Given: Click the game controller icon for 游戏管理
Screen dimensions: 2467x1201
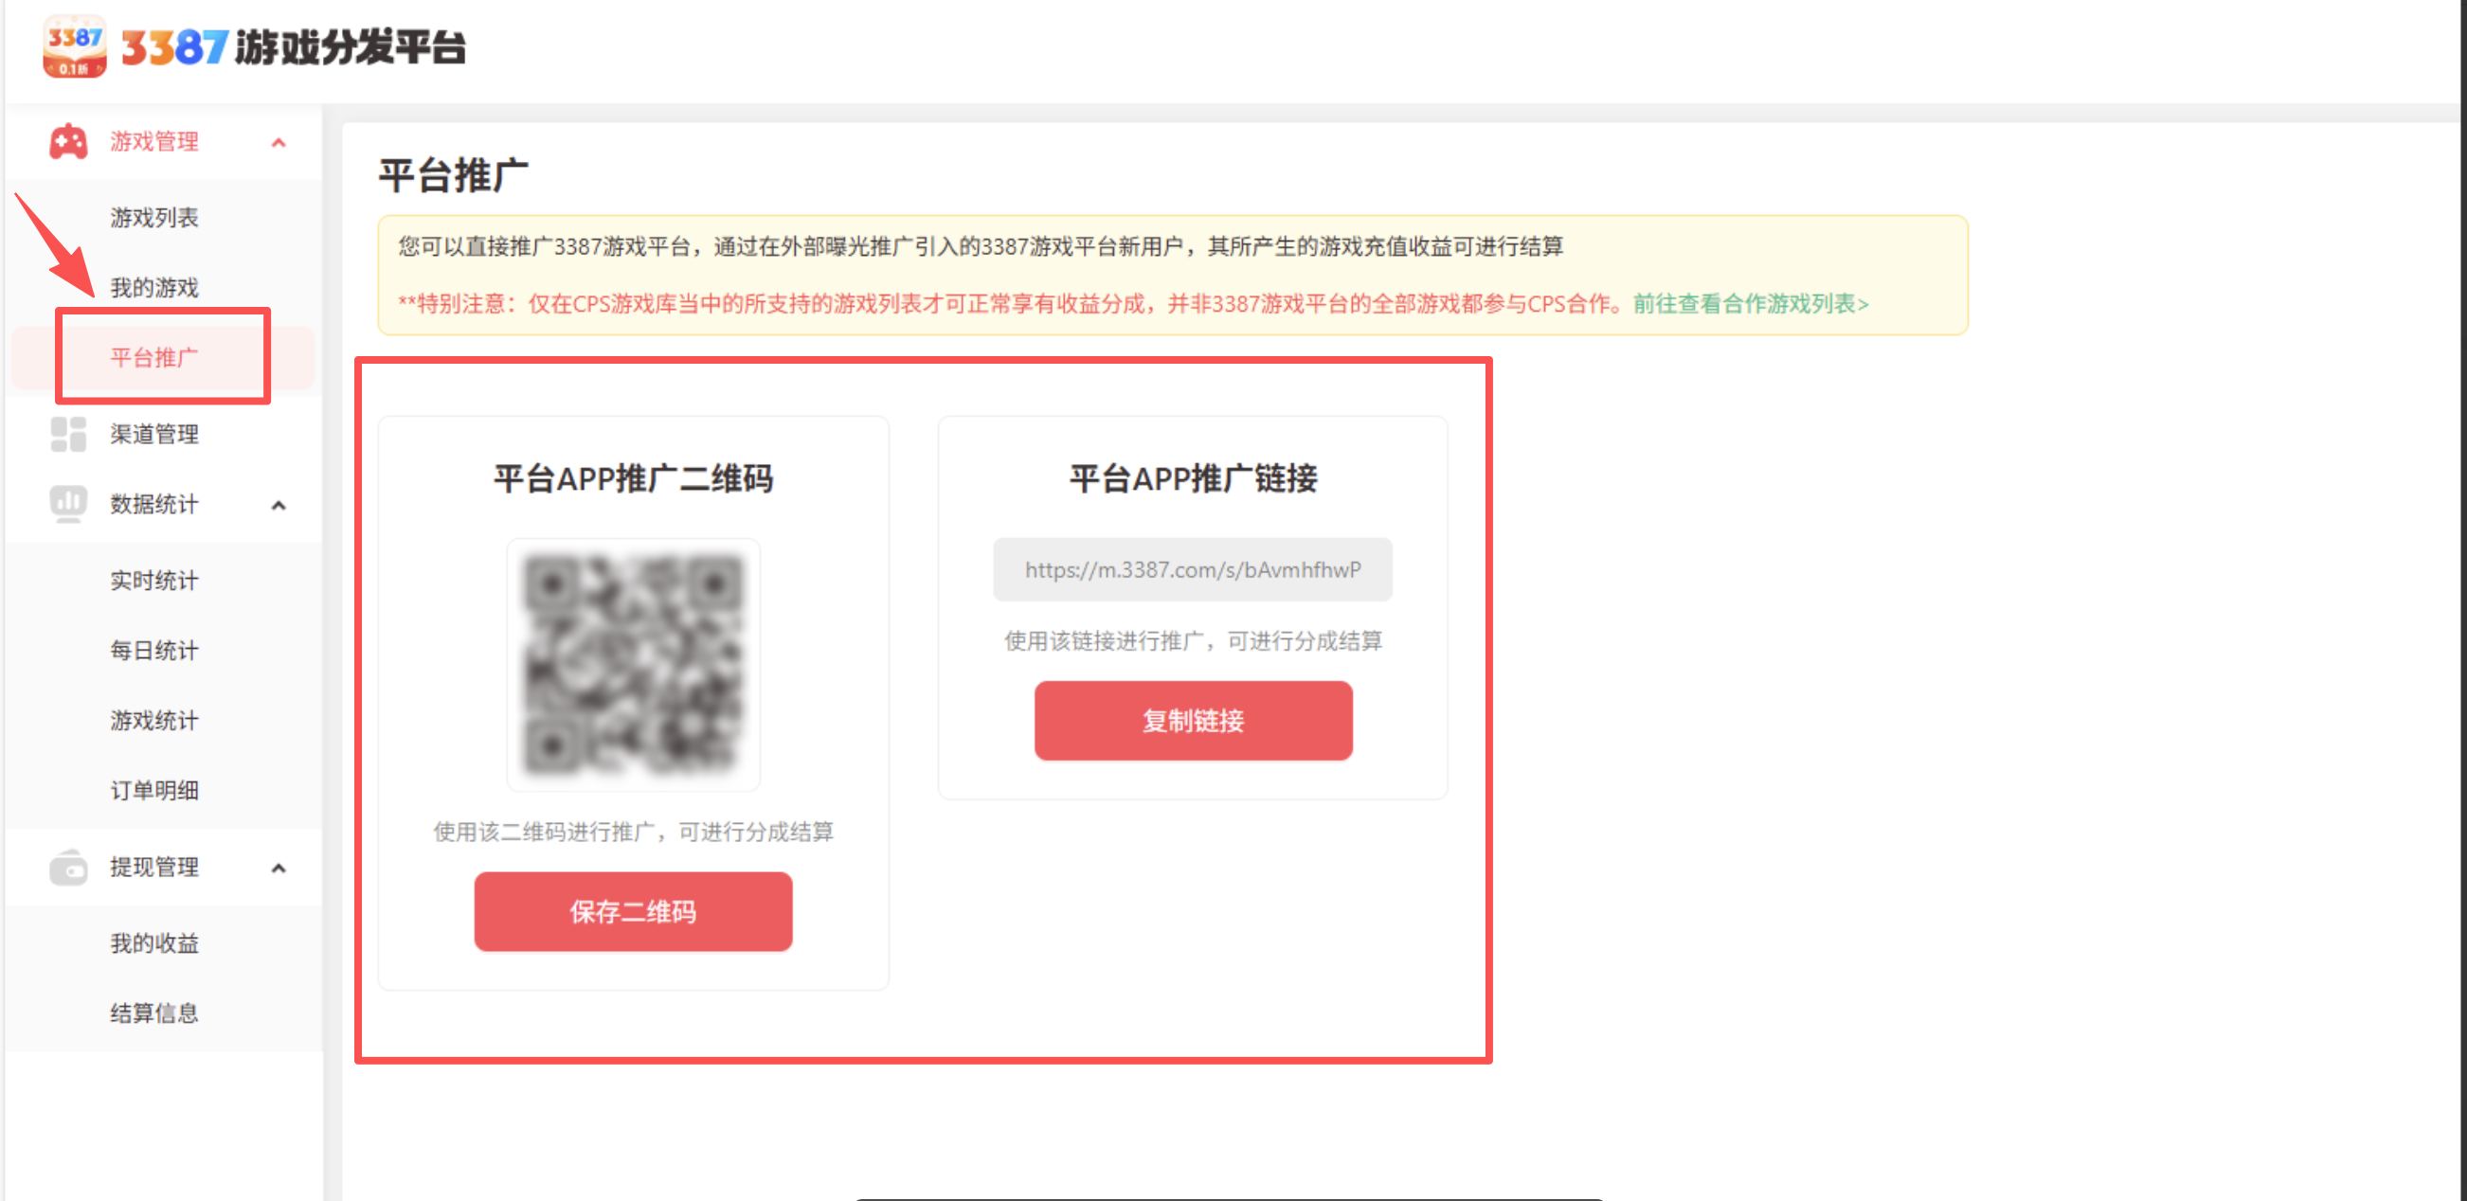Looking at the screenshot, I should (x=68, y=142).
